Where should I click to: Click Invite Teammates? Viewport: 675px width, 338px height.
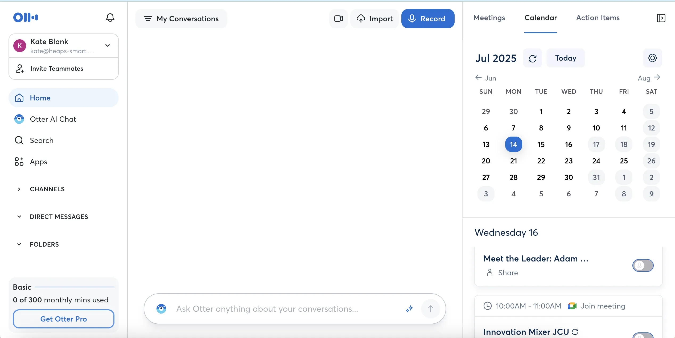[64, 69]
